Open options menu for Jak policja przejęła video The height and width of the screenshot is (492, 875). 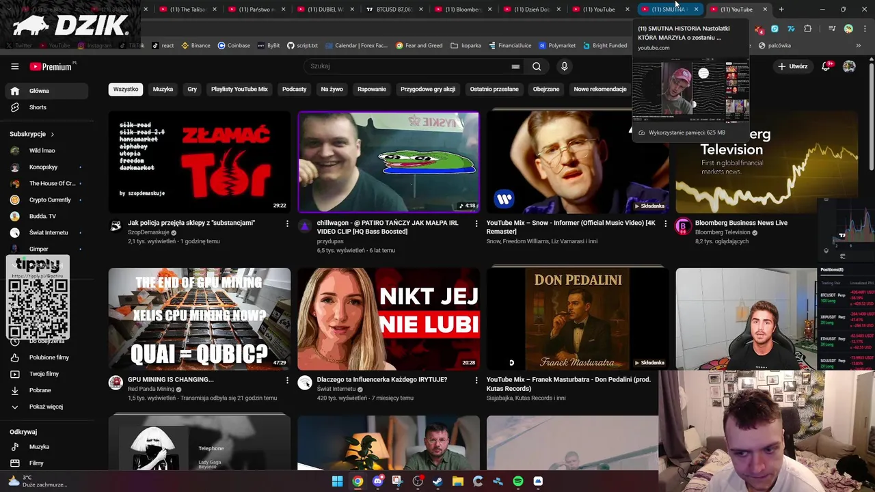[x=287, y=223]
